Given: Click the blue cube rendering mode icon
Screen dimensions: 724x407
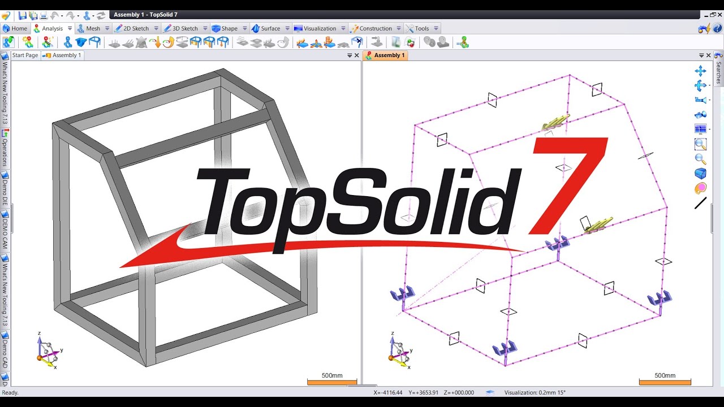Looking at the screenshot, I should 700,174.
